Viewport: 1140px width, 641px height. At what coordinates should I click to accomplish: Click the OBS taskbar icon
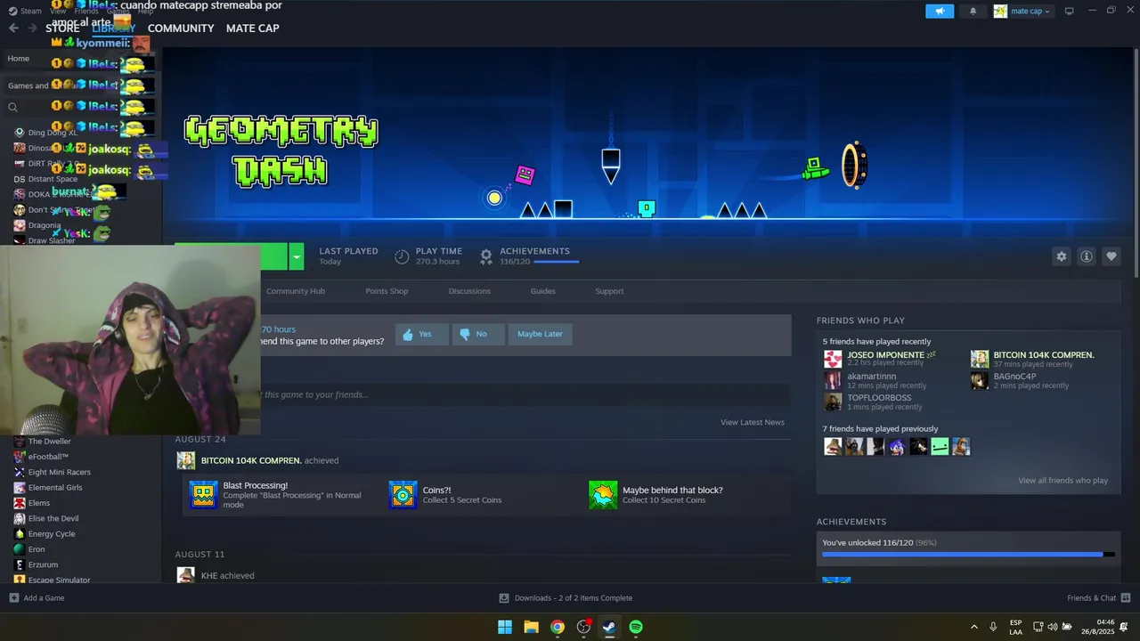coord(583,627)
